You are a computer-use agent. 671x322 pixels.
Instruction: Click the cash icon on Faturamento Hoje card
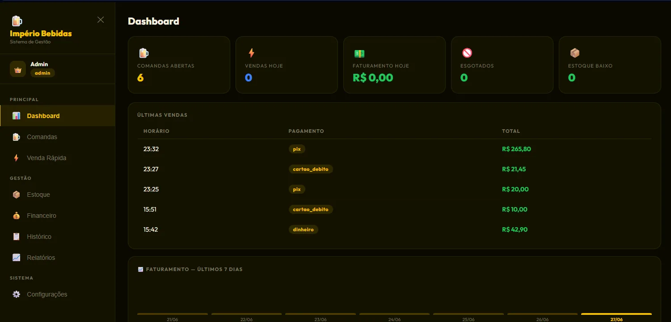[x=359, y=53]
